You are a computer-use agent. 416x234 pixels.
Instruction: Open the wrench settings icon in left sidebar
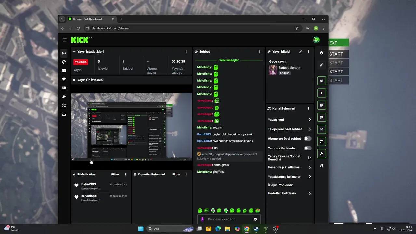[64, 97]
